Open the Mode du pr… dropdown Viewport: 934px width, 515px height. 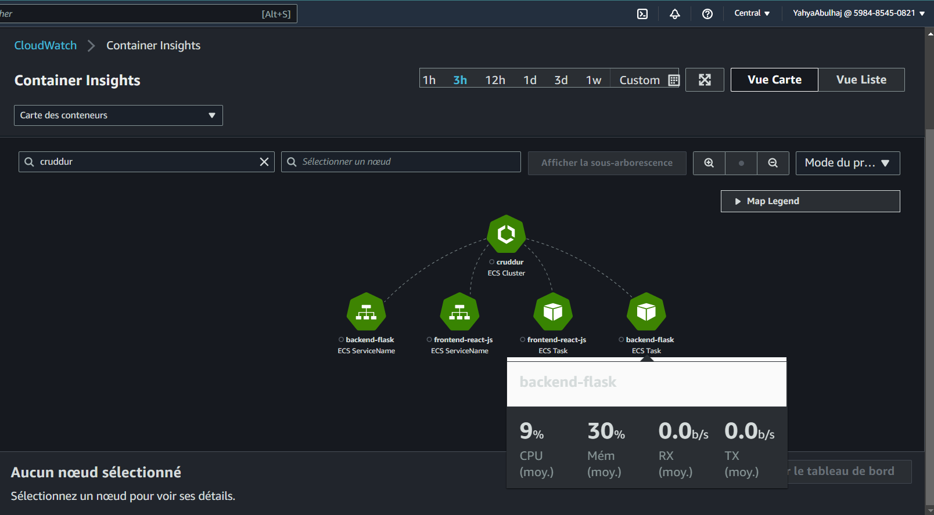(847, 163)
